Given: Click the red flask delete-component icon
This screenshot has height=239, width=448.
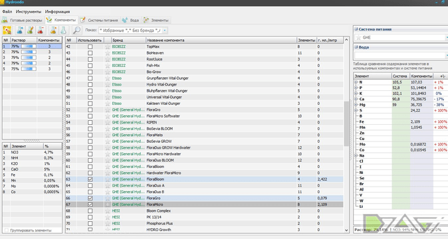Looking at the screenshot, I should (41, 30).
